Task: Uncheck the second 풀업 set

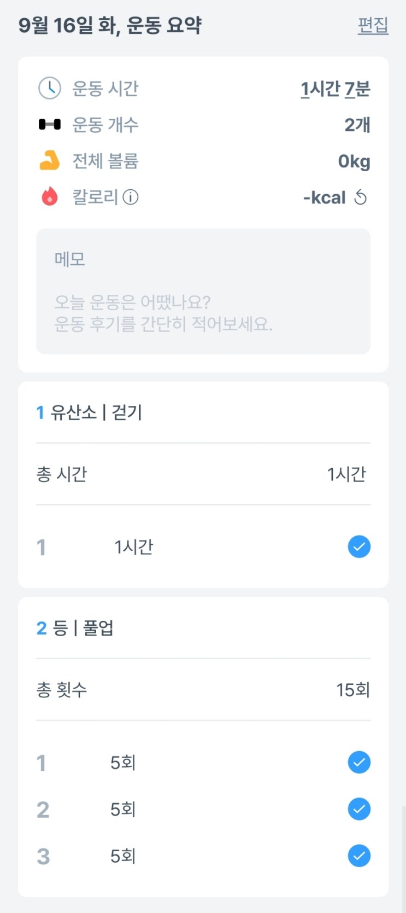Action: 359,809
